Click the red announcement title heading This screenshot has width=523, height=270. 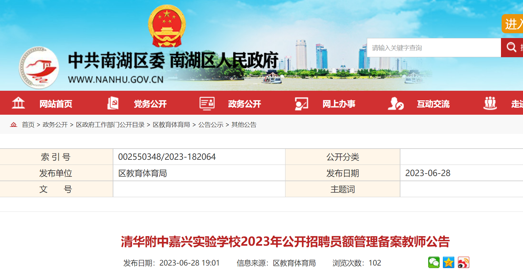pyautogui.click(x=285, y=242)
